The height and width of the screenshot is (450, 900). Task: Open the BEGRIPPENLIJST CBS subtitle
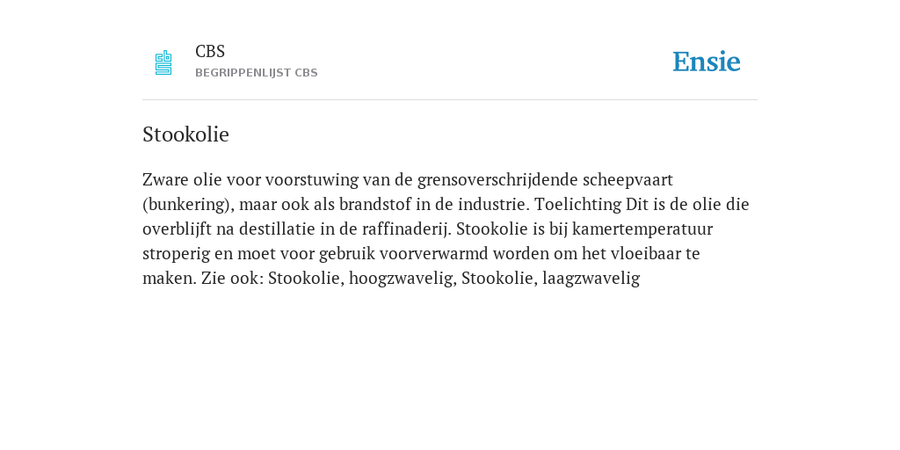256,73
